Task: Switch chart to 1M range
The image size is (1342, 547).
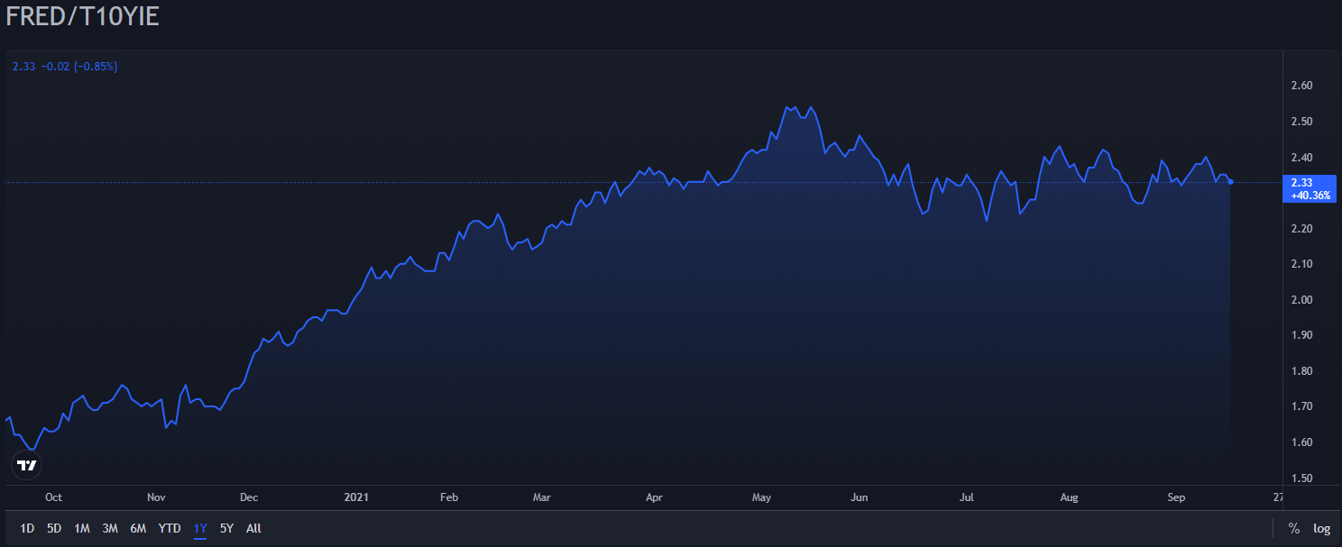Action: coord(82,529)
